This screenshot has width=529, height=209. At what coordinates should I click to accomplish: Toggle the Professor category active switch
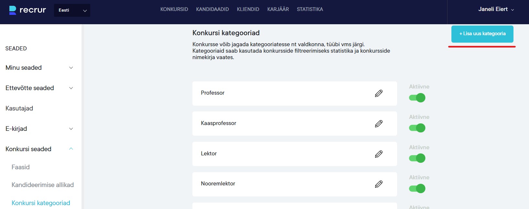pos(417,98)
